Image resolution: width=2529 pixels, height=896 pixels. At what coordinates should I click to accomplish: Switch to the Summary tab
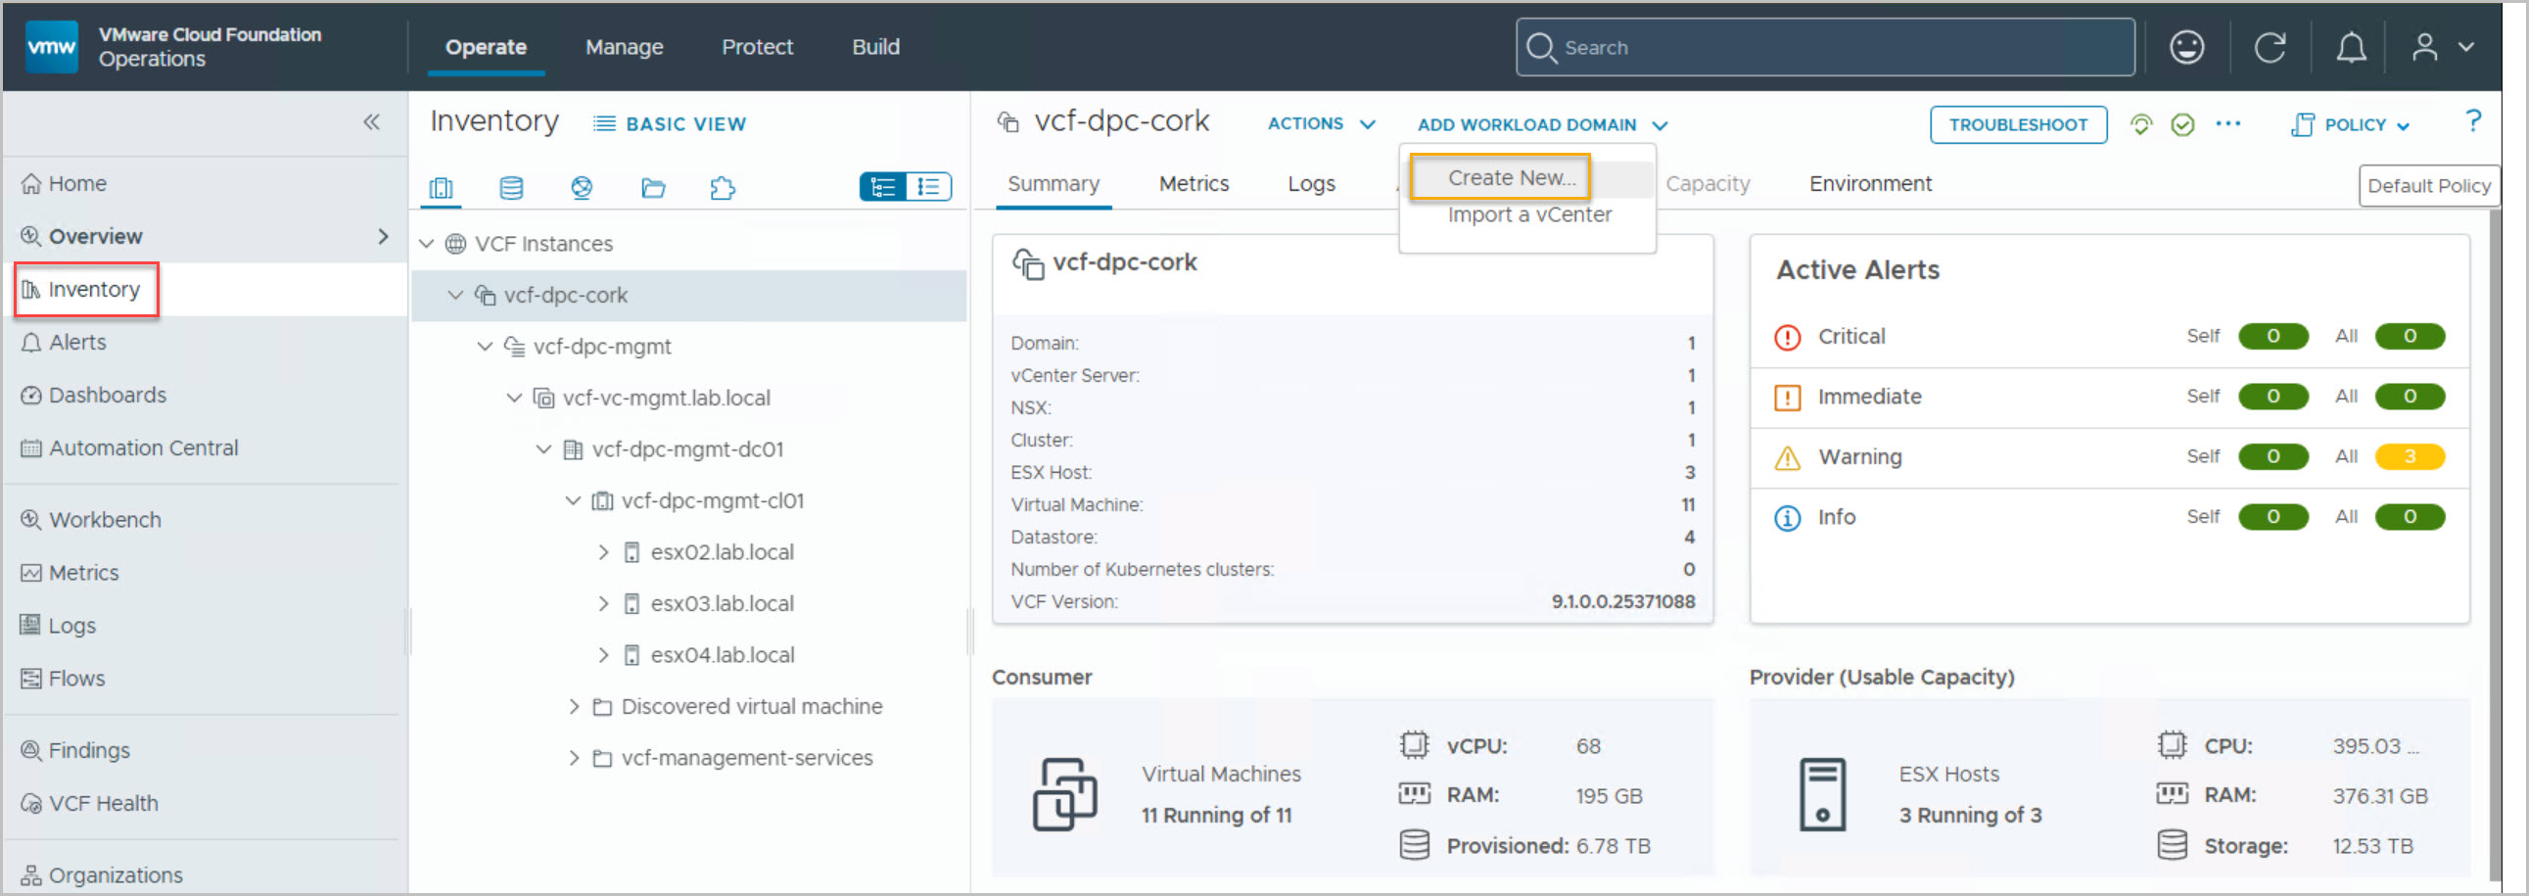coord(1054,184)
